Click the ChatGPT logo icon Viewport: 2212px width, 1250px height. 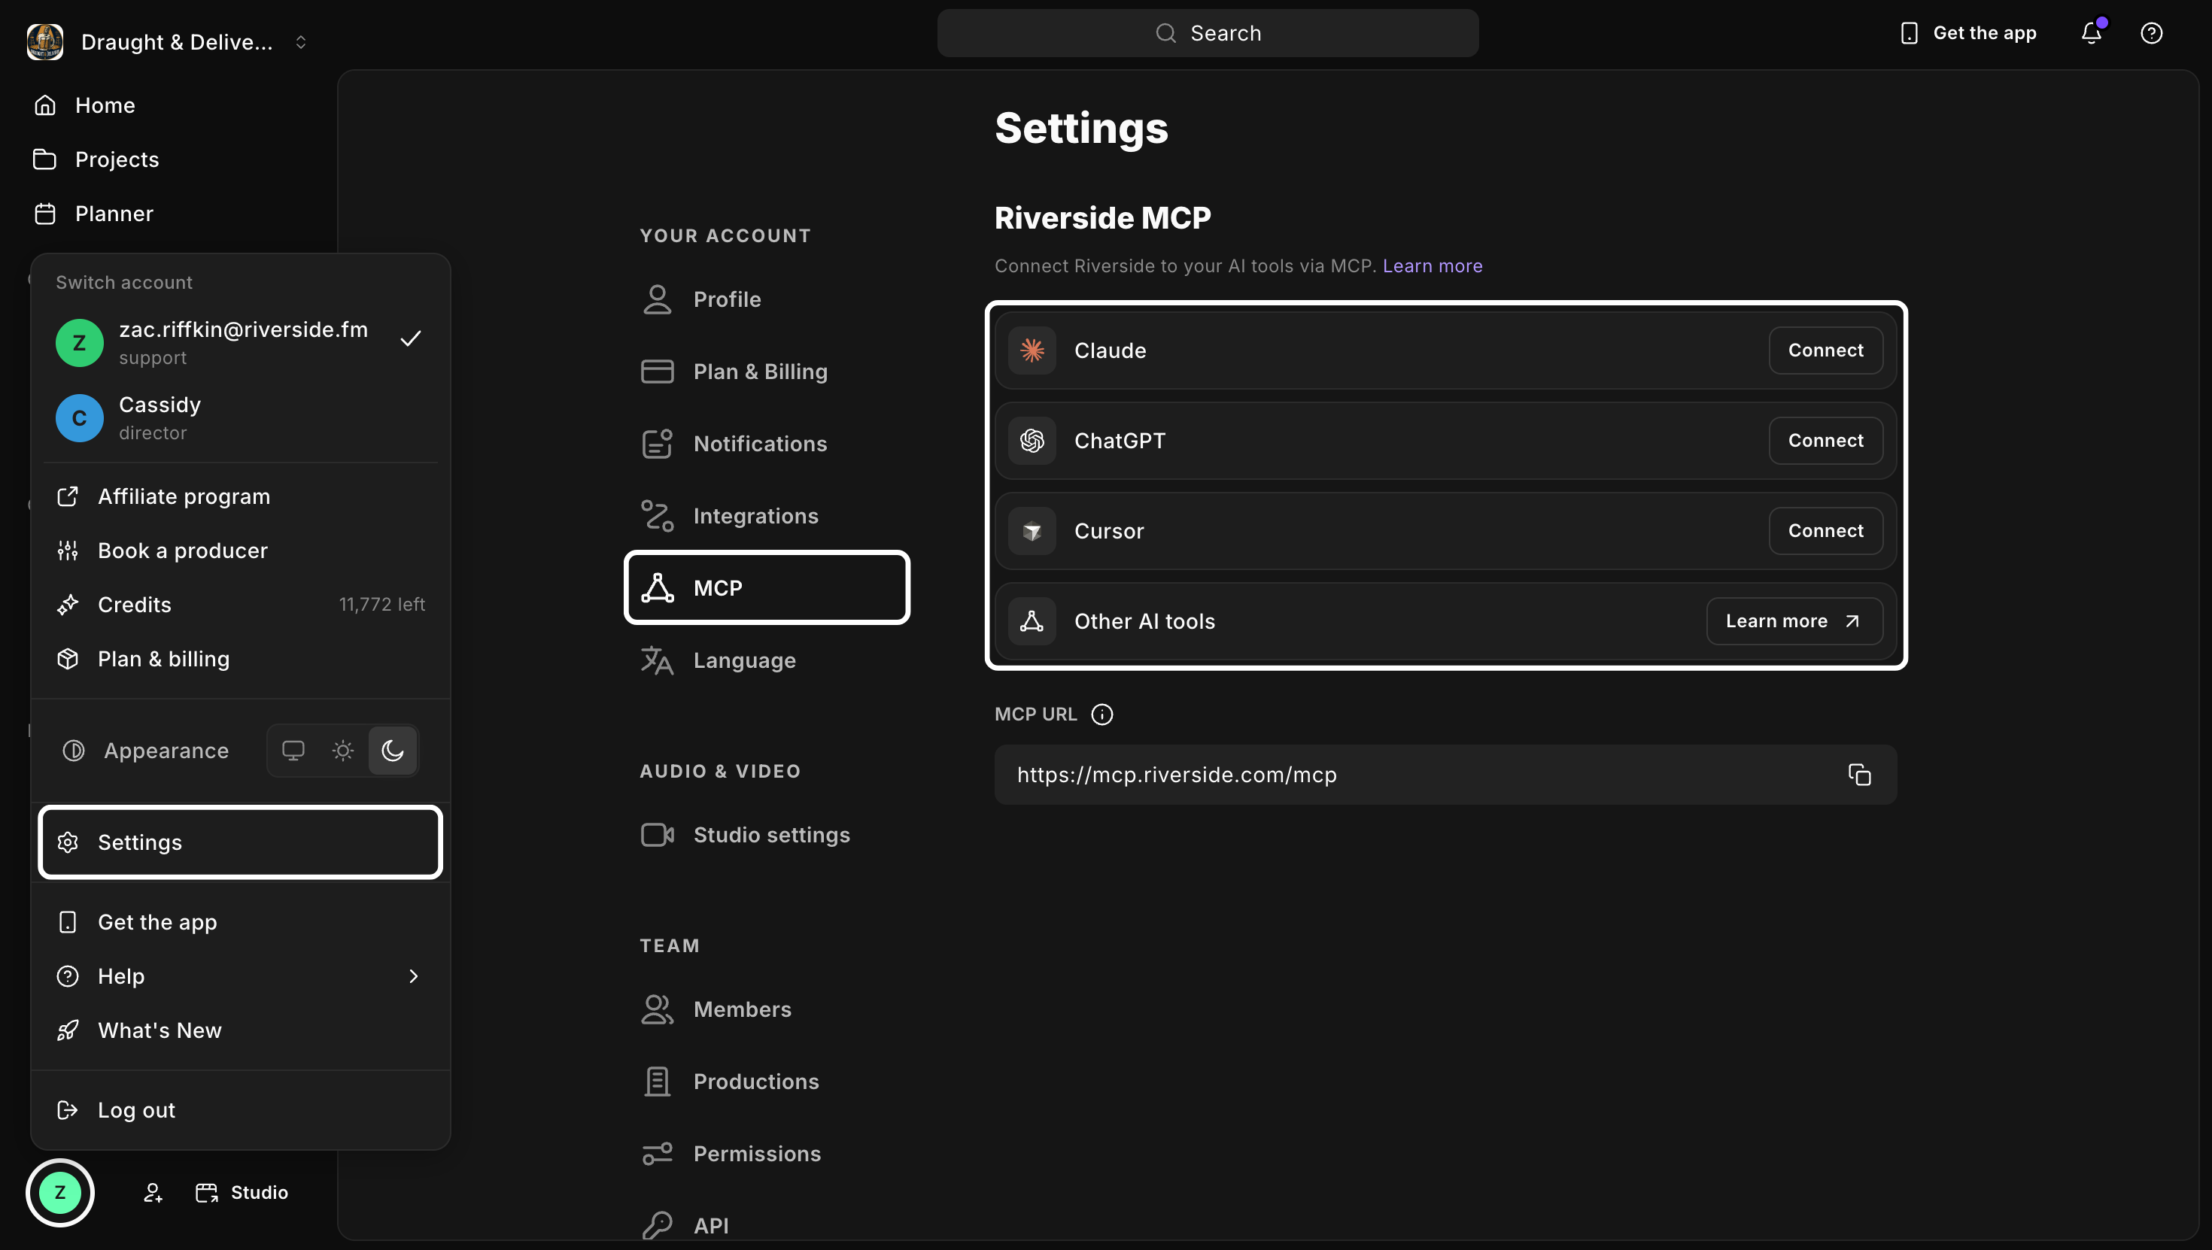1032,441
